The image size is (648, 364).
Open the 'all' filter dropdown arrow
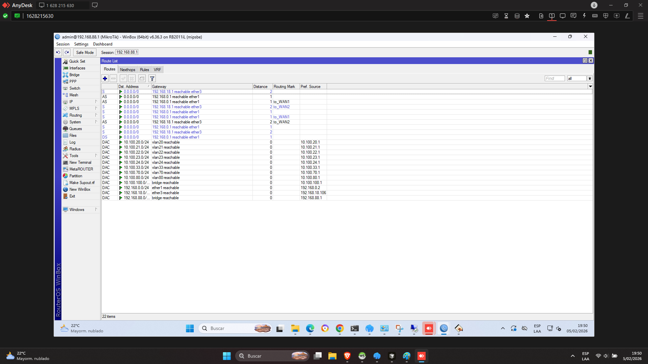[x=590, y=79]
